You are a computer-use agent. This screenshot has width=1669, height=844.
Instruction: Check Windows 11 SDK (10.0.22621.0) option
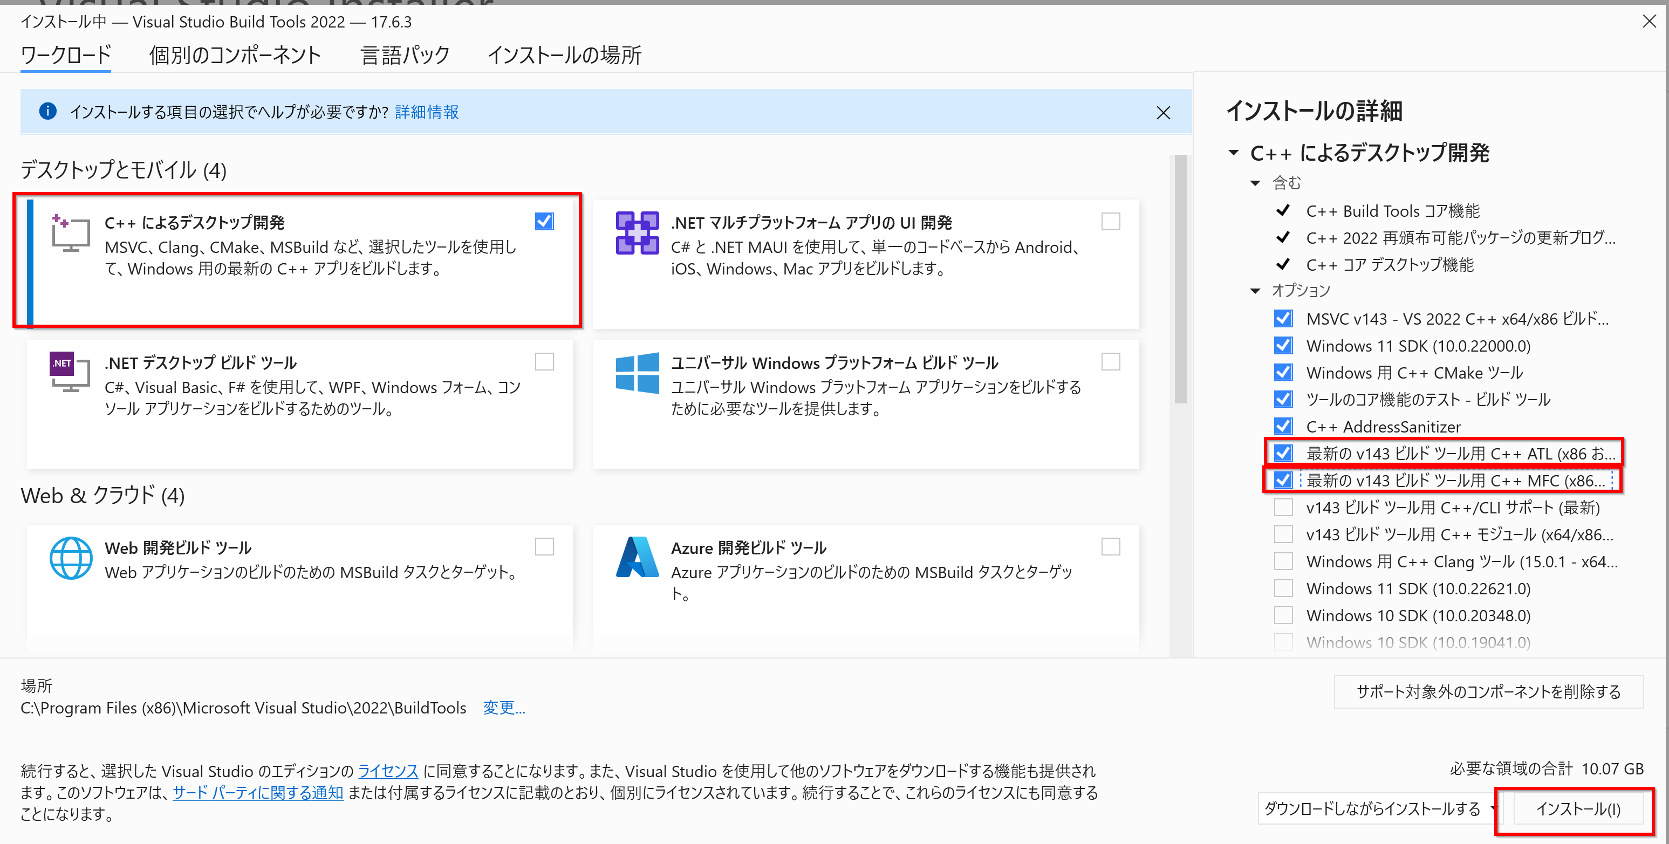click(x=1283, y=588)
